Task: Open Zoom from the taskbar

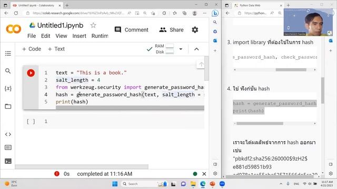Action: (x=222, y=184)
